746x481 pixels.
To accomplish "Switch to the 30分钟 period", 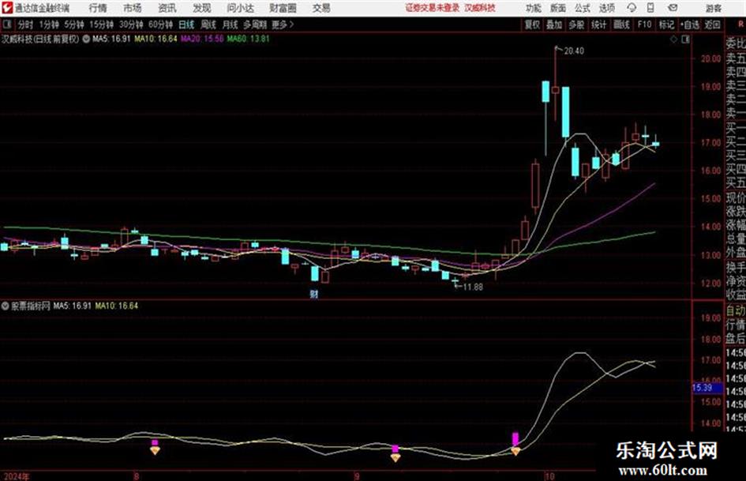I will (131, 24).
